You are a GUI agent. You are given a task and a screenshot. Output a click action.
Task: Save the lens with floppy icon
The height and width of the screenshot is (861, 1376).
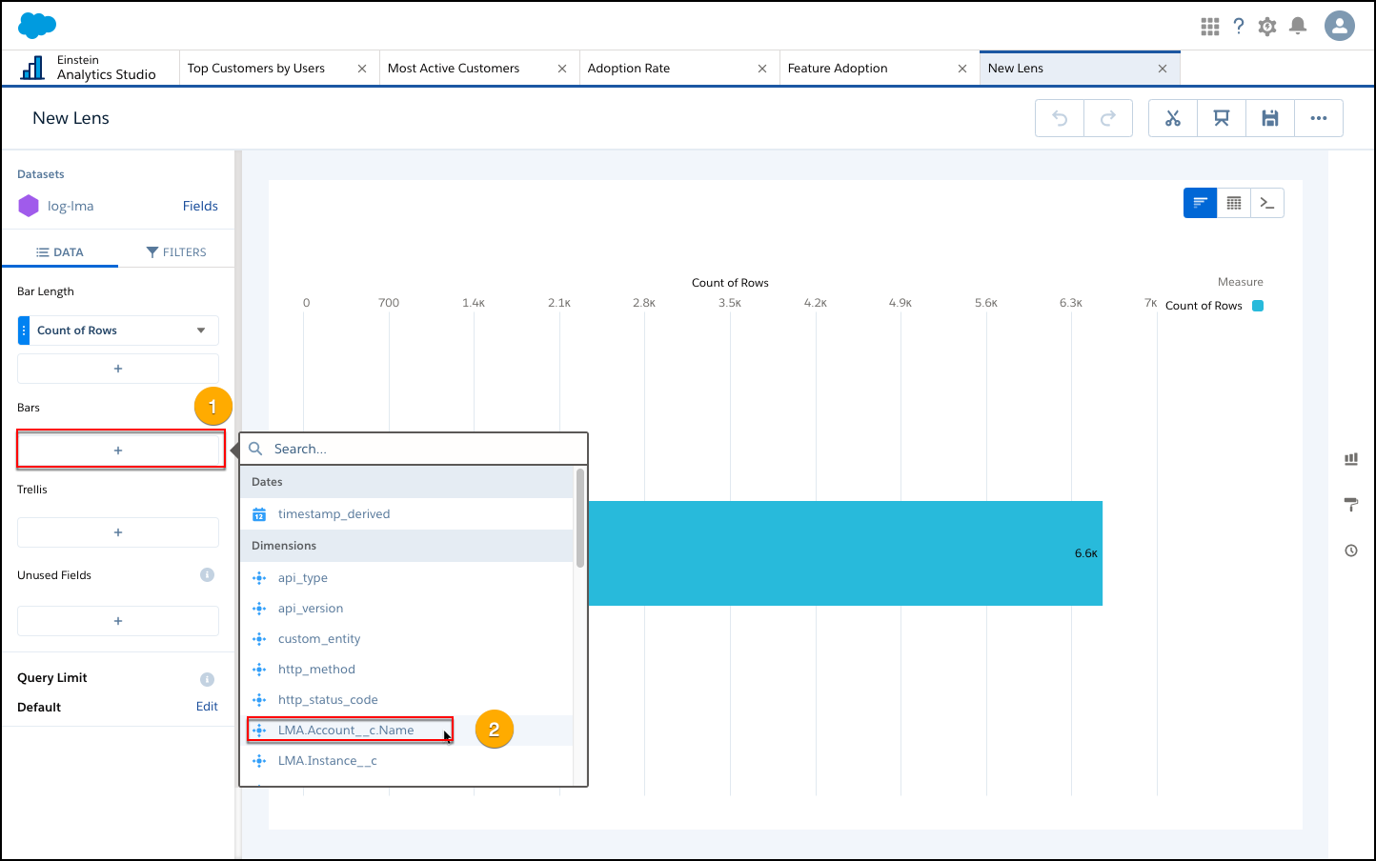pyautogui.click(x=1270, y=118)
